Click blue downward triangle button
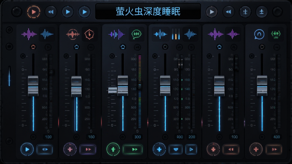The image size is (292, 164). coord(176,149)
